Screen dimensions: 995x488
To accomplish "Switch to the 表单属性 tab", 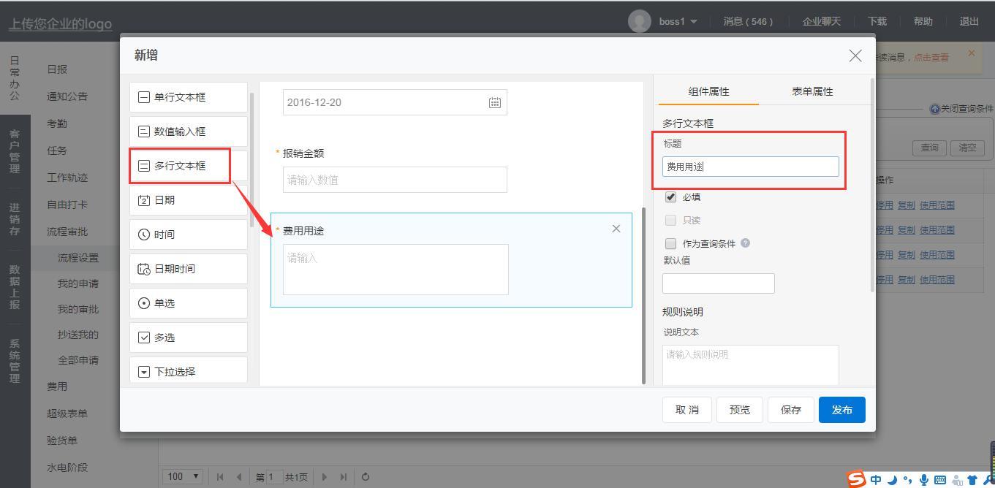I will [x=812, y=91].
